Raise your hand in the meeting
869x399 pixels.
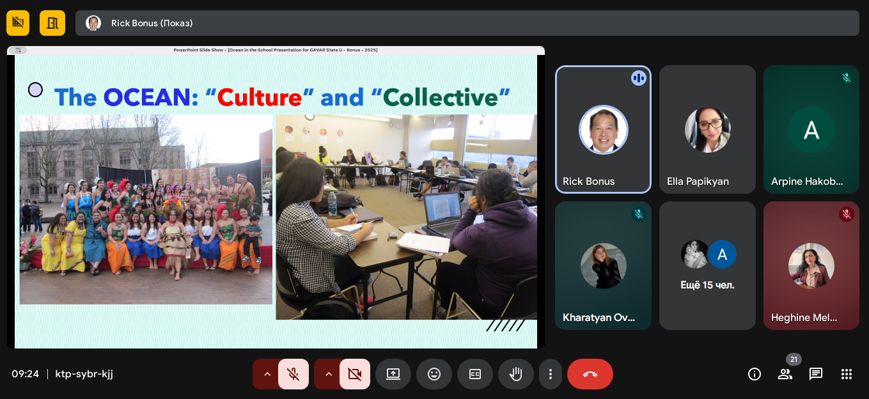[516, 374]
